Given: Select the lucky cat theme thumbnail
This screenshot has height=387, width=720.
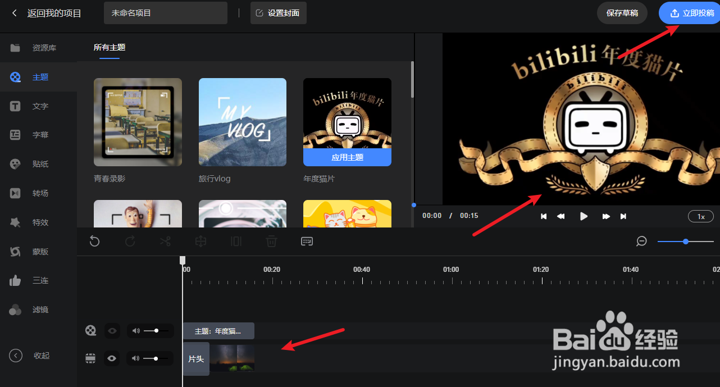Looking at the screenshot, I should tap(347, 213).
